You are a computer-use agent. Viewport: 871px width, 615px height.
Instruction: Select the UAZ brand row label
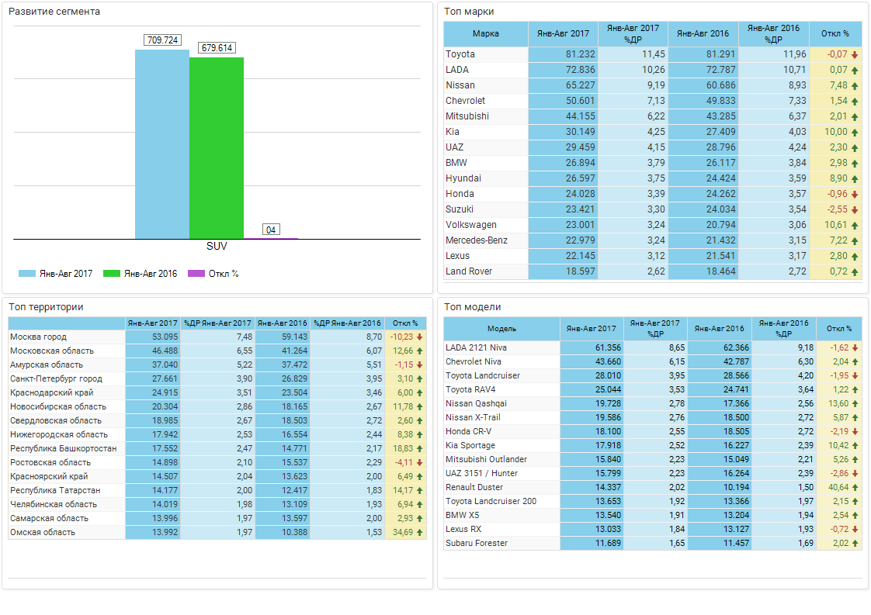[454, 147]
